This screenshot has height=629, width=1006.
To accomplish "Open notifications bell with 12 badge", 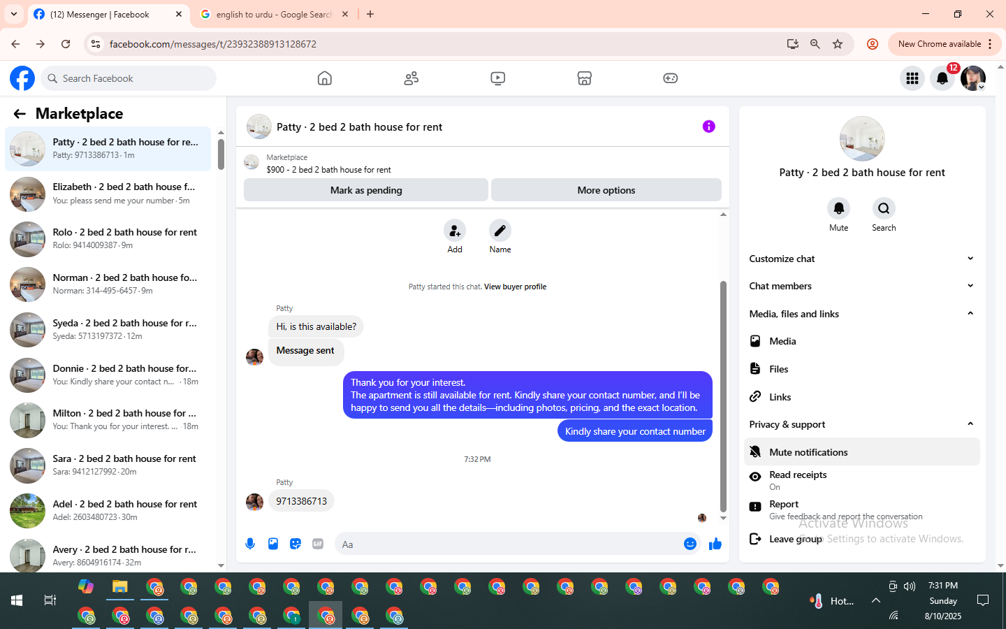I will (942, 78).
